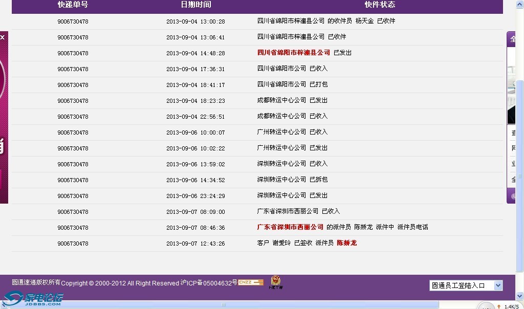
Task: Open the 圆通员工登陆入口 dropdown
Action: 461,285
